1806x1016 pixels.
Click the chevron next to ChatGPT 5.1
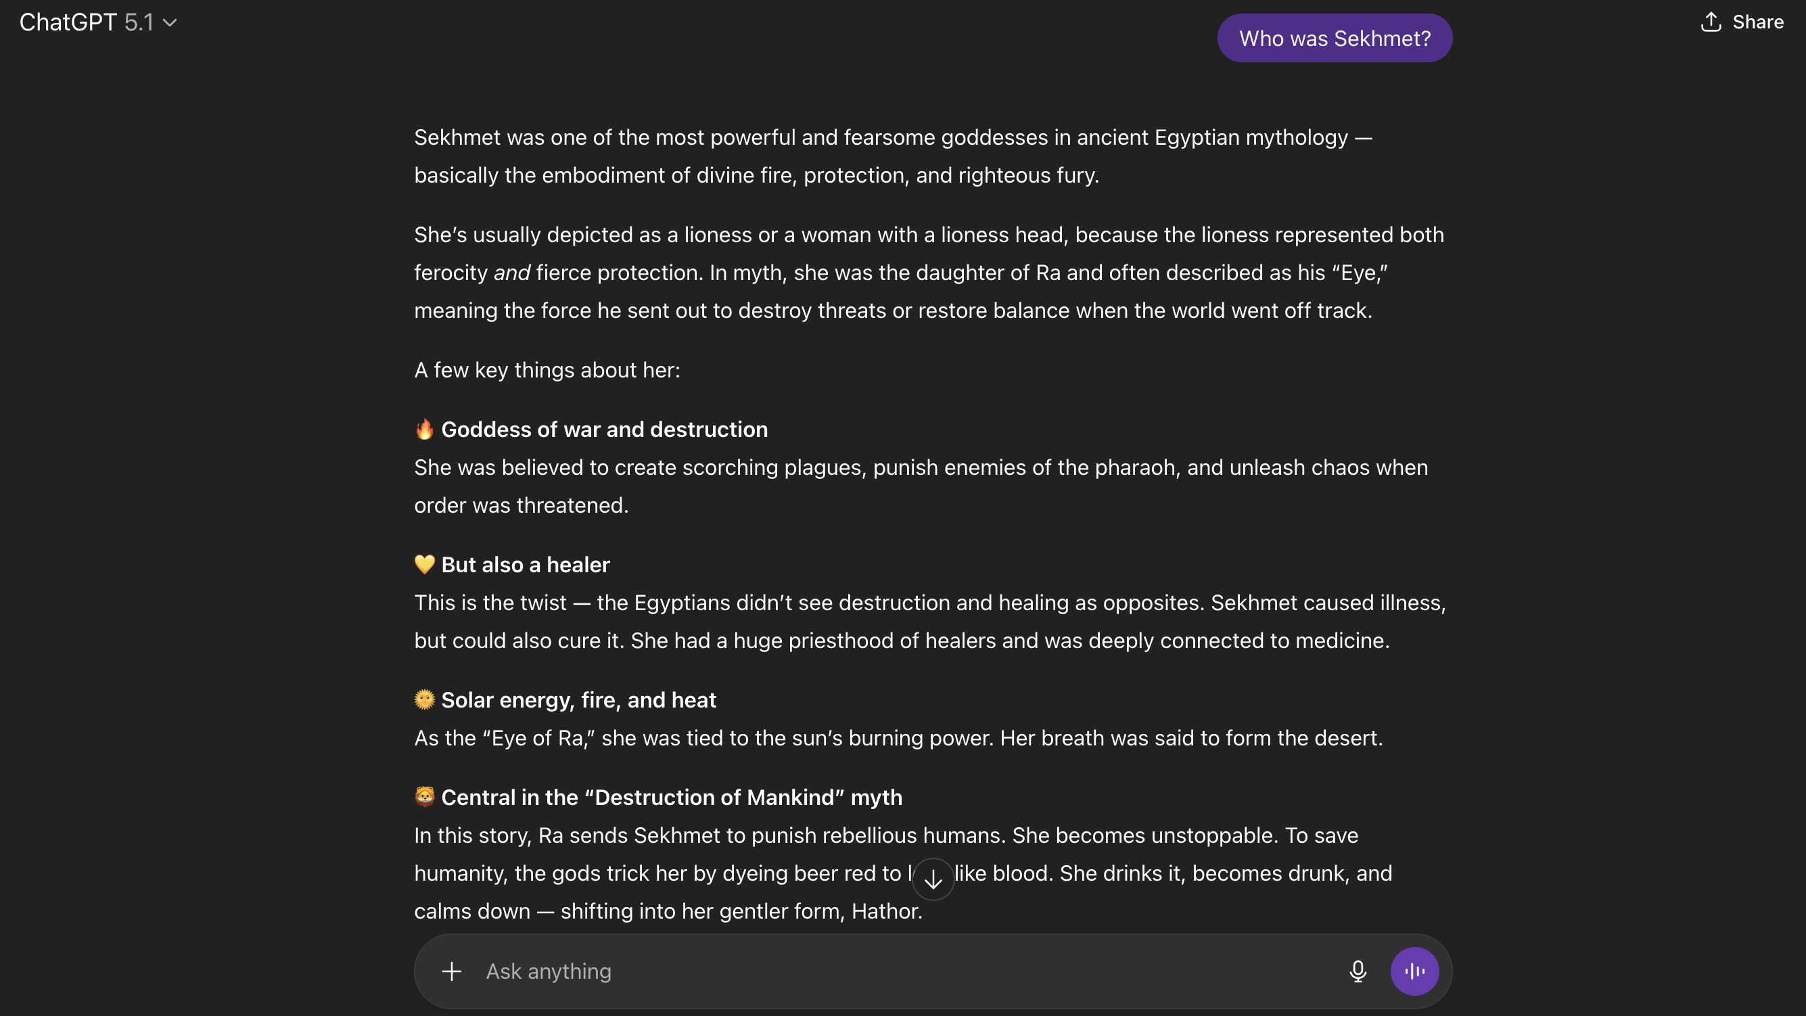click(170, 23)
